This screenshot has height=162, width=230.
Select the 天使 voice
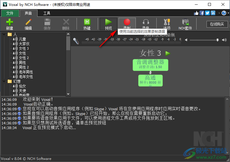[x=22, y=91]
